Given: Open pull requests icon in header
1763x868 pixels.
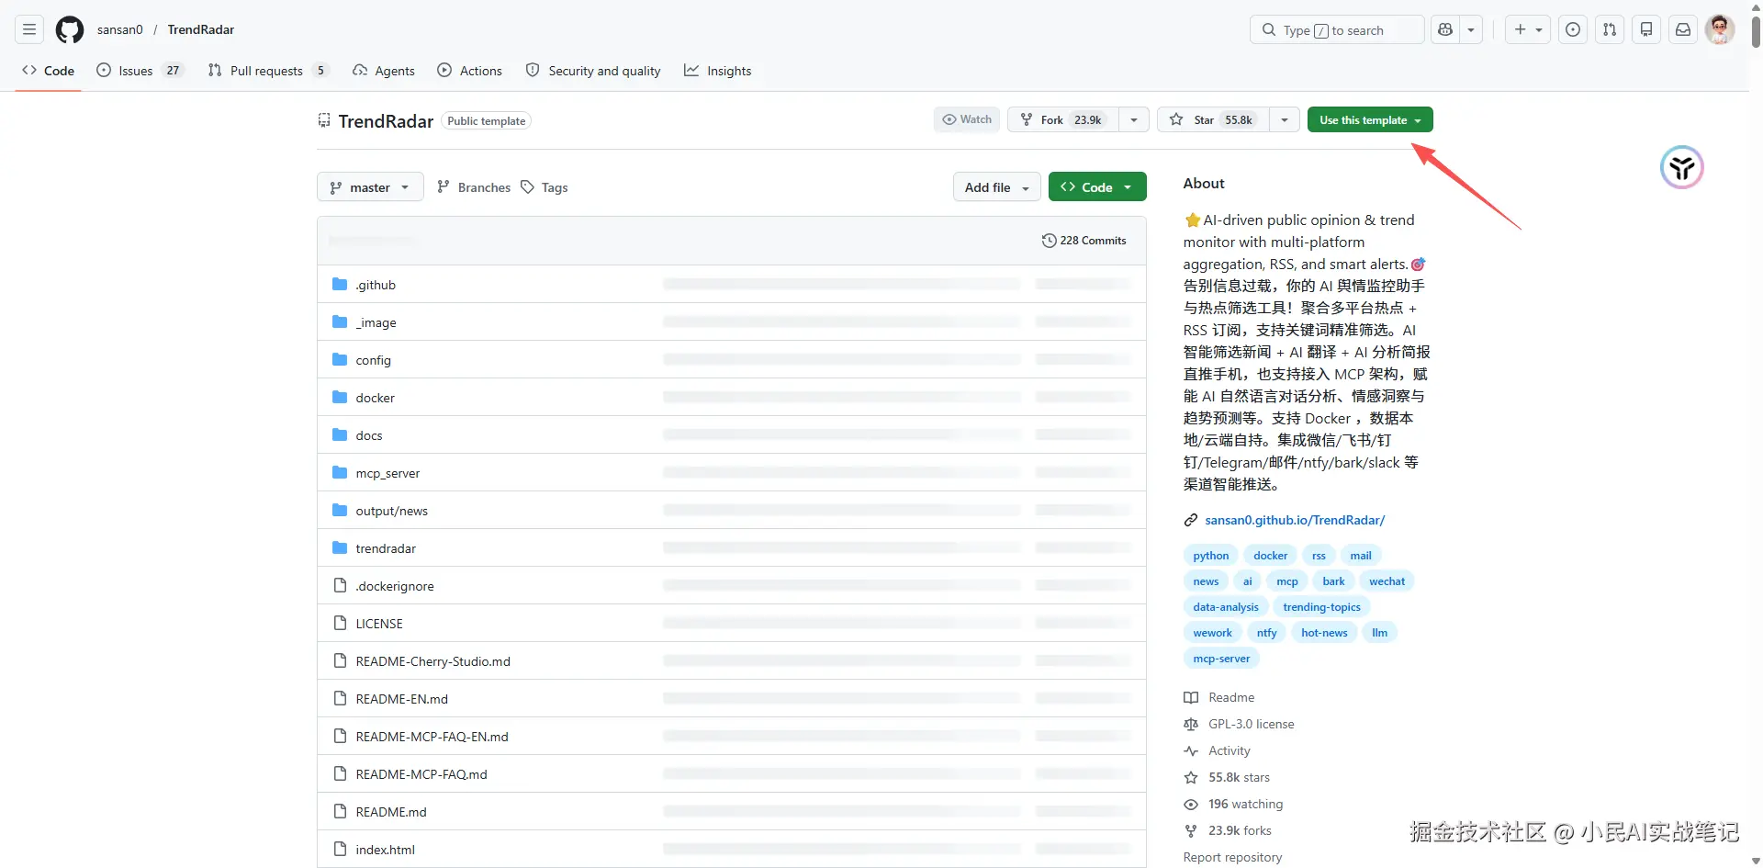Looking at the screenshot, I should click(1610, 29).
